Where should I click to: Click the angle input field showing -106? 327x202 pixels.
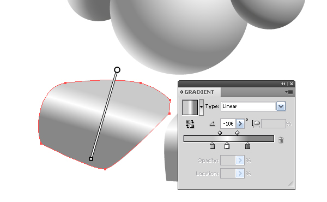point(228,124)
